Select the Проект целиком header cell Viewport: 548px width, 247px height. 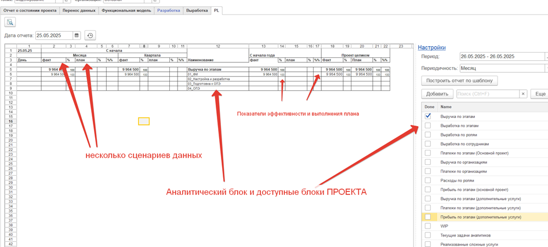(355, 55)
